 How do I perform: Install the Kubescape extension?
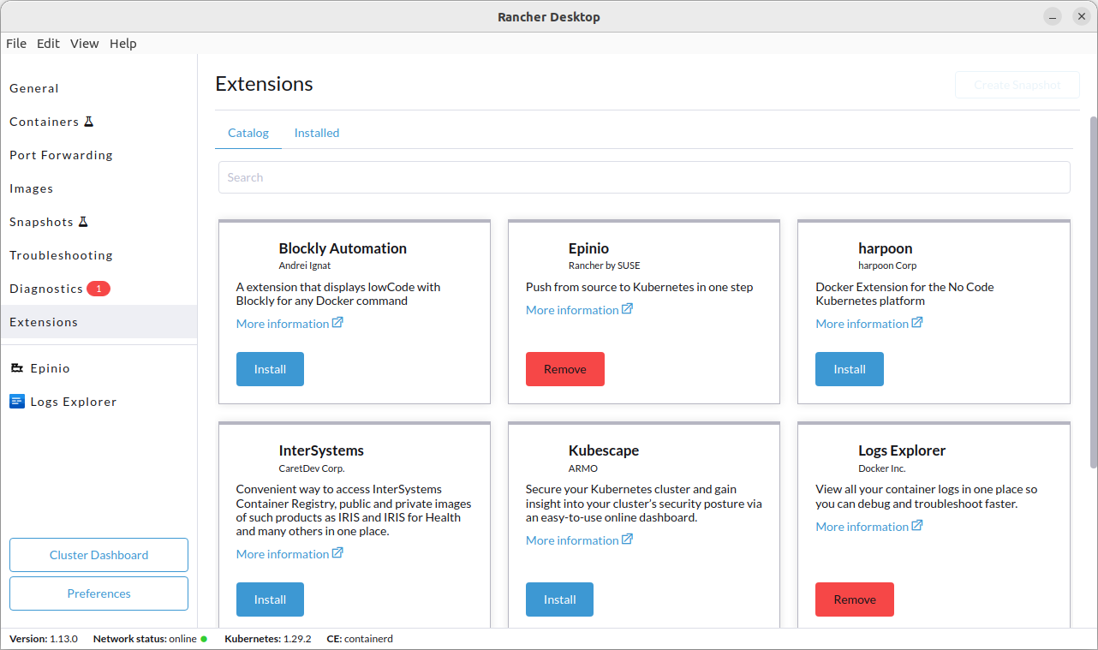(x=559, y=599)
